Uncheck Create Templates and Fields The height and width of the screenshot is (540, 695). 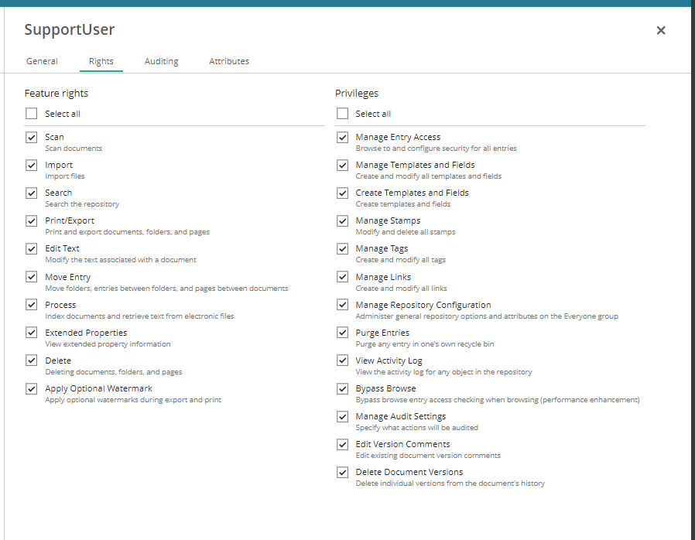point(342,193)
